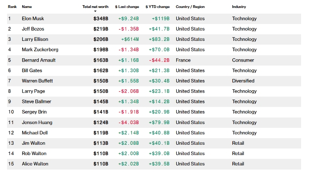Image resolution: width=311 pixels, height=172 pixels.
Task: Click Alice Walton's name
Action: [35, 164]
